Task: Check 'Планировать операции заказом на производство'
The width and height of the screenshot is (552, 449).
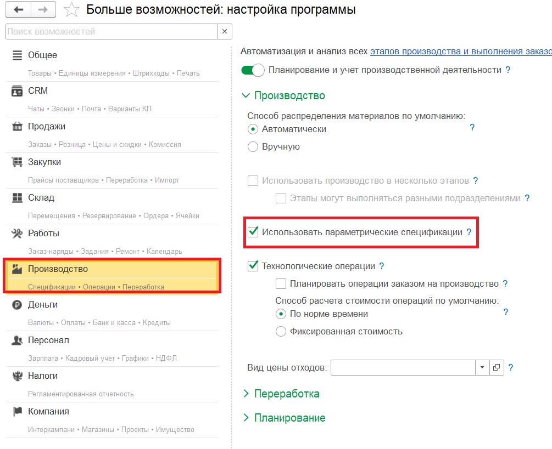Action: (x=281, y=284)
